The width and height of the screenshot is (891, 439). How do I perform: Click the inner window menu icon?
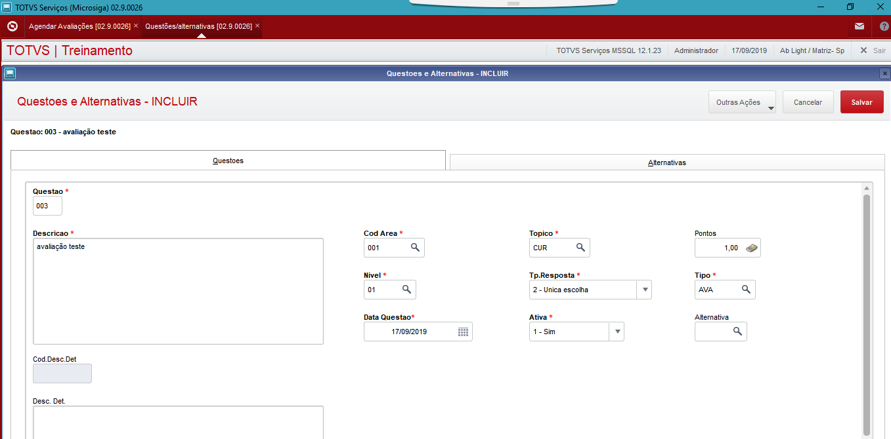click(x=9, y=73)
